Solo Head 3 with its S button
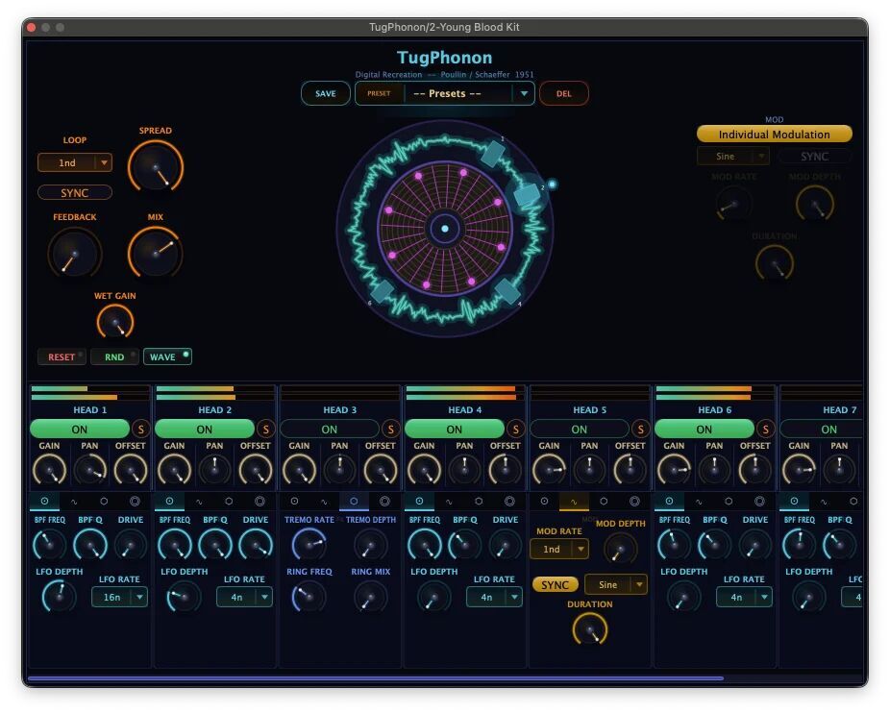Viewport: 890px width, 713px height. tap(390, 430)
